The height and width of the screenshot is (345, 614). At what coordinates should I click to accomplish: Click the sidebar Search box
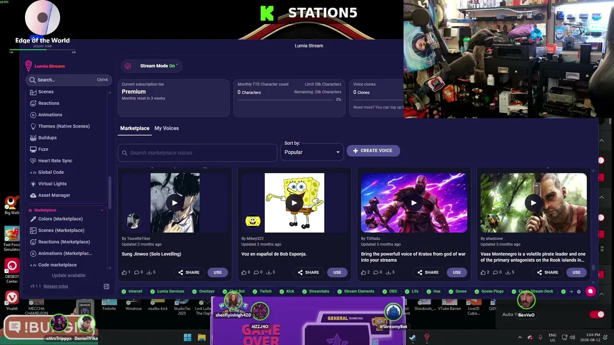pyautogui.click(x=68, y=80)
